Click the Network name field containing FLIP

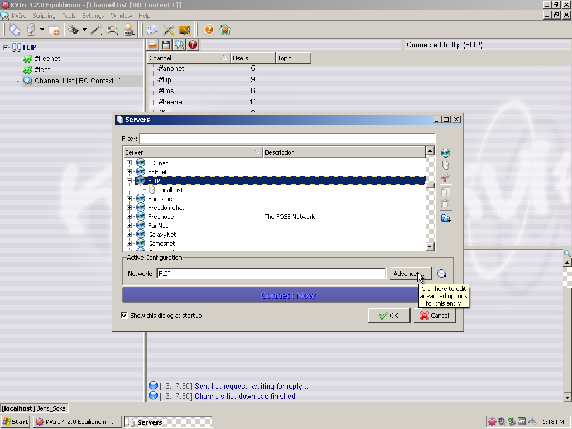[x=271, y=274]
